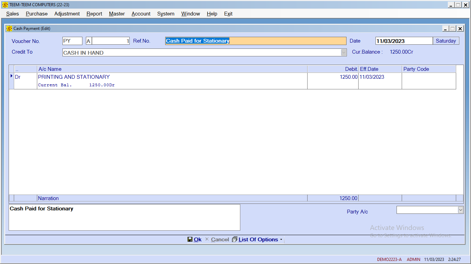Open the Account menu
Screen dimensions: 471x264
(141, 14)
